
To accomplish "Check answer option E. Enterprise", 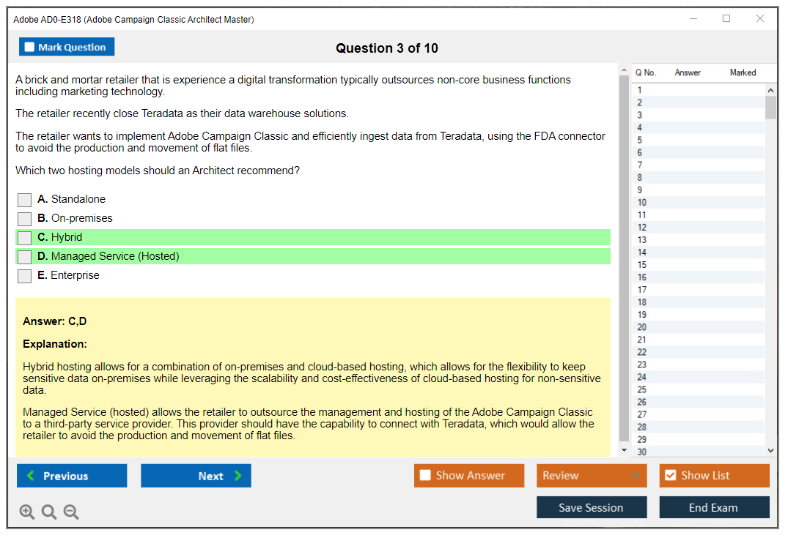I will click(x=25, y=276).
